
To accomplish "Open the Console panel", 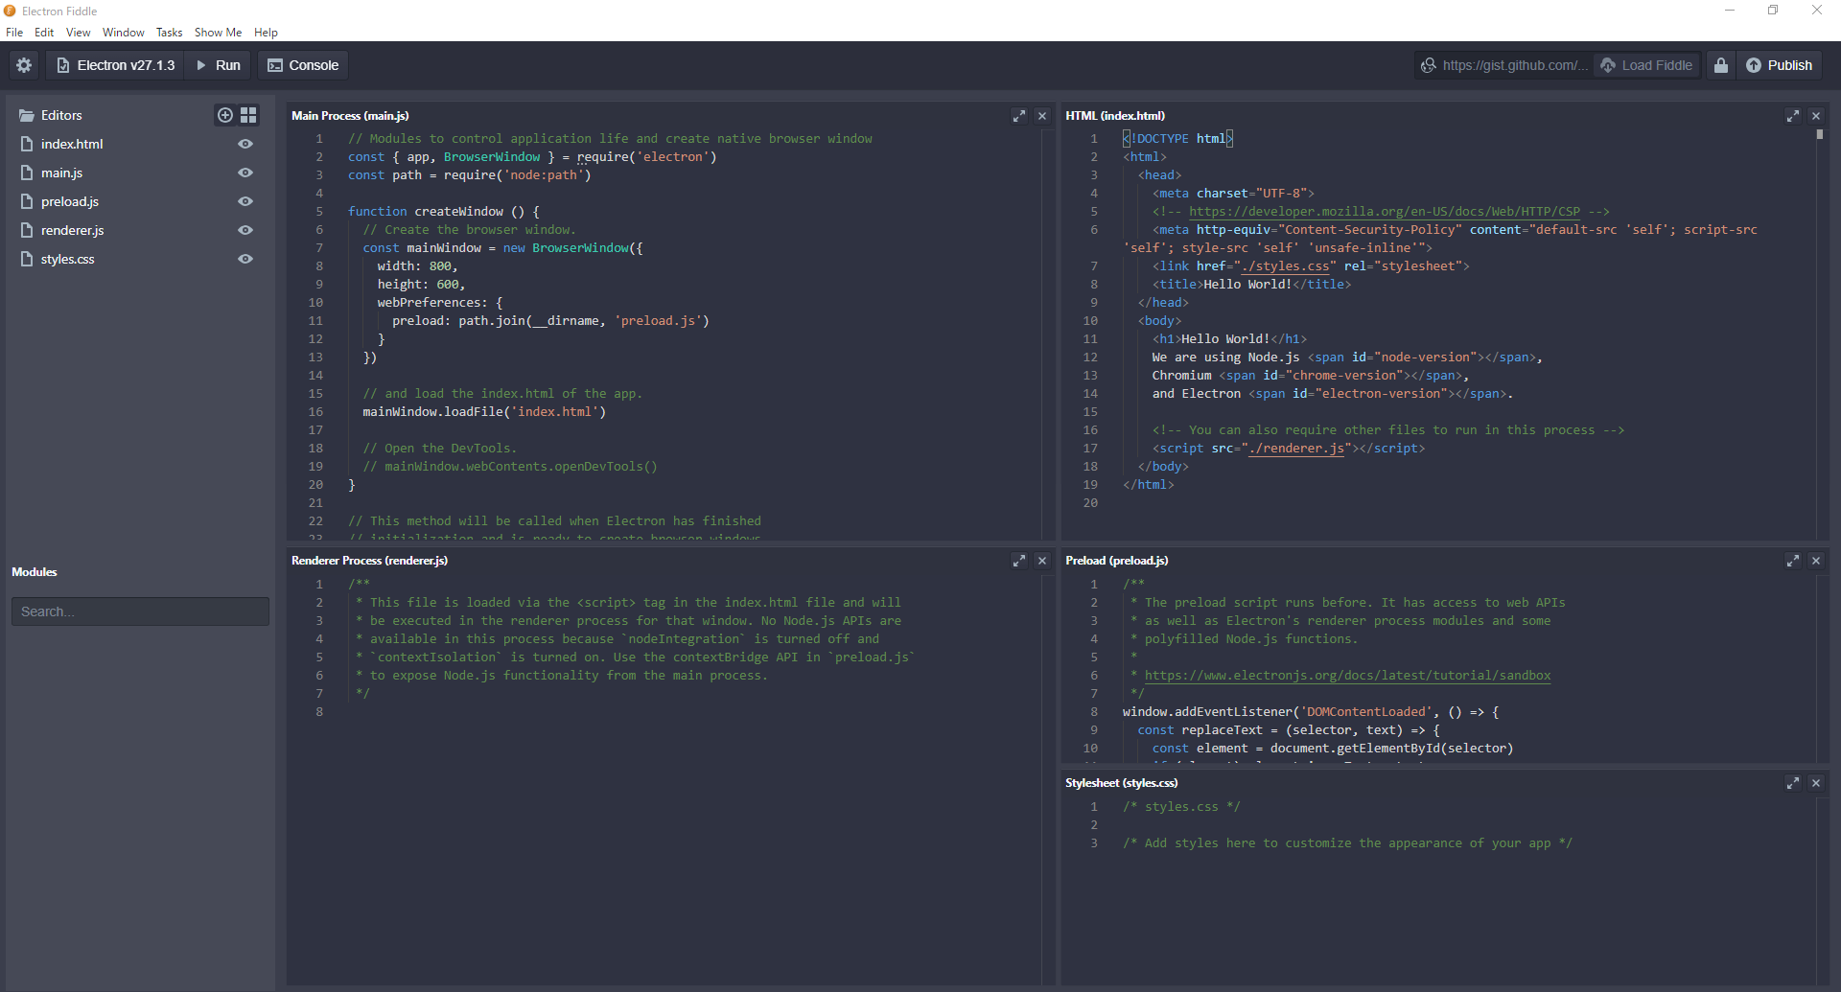I will (302, 64).
